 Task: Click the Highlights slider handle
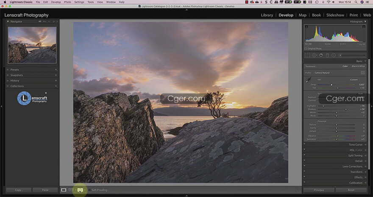[x=323, y=106]
